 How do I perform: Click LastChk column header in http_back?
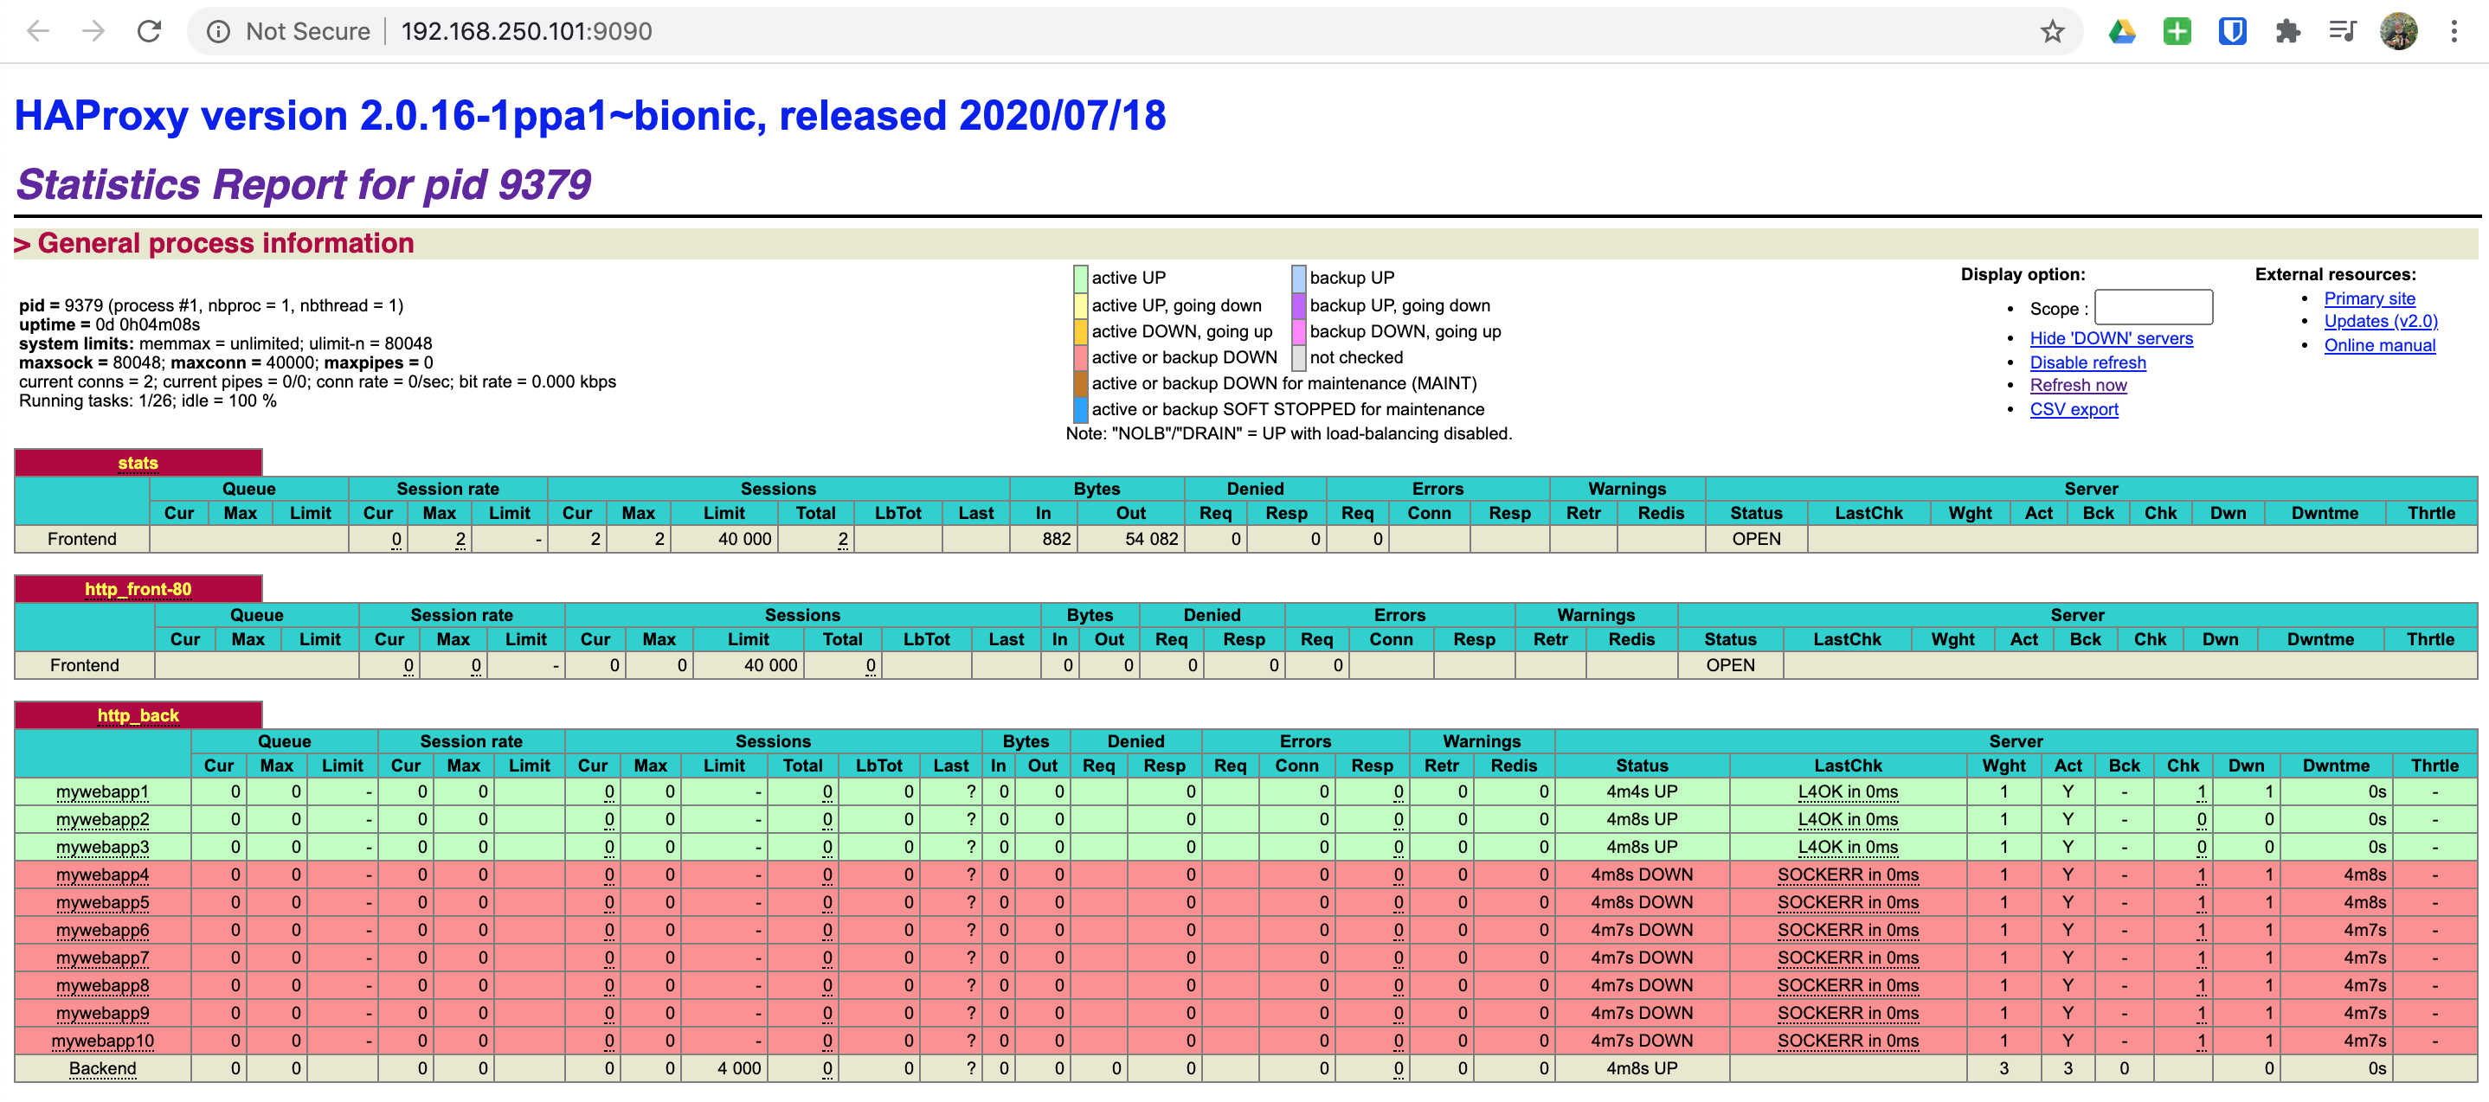pyautogui.click(x=1848, y=766)
